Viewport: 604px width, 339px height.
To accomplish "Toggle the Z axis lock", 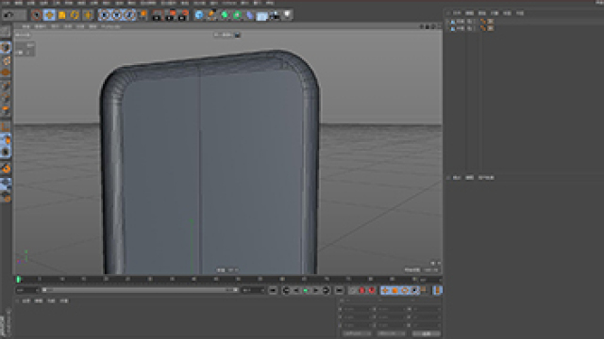I will tap(129, 15).
